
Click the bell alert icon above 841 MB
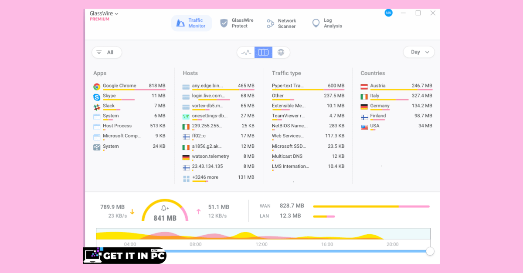coord(165,208)
